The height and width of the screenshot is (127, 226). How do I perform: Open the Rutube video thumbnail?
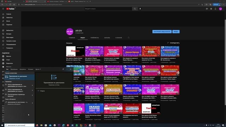[x=113, y=108]
